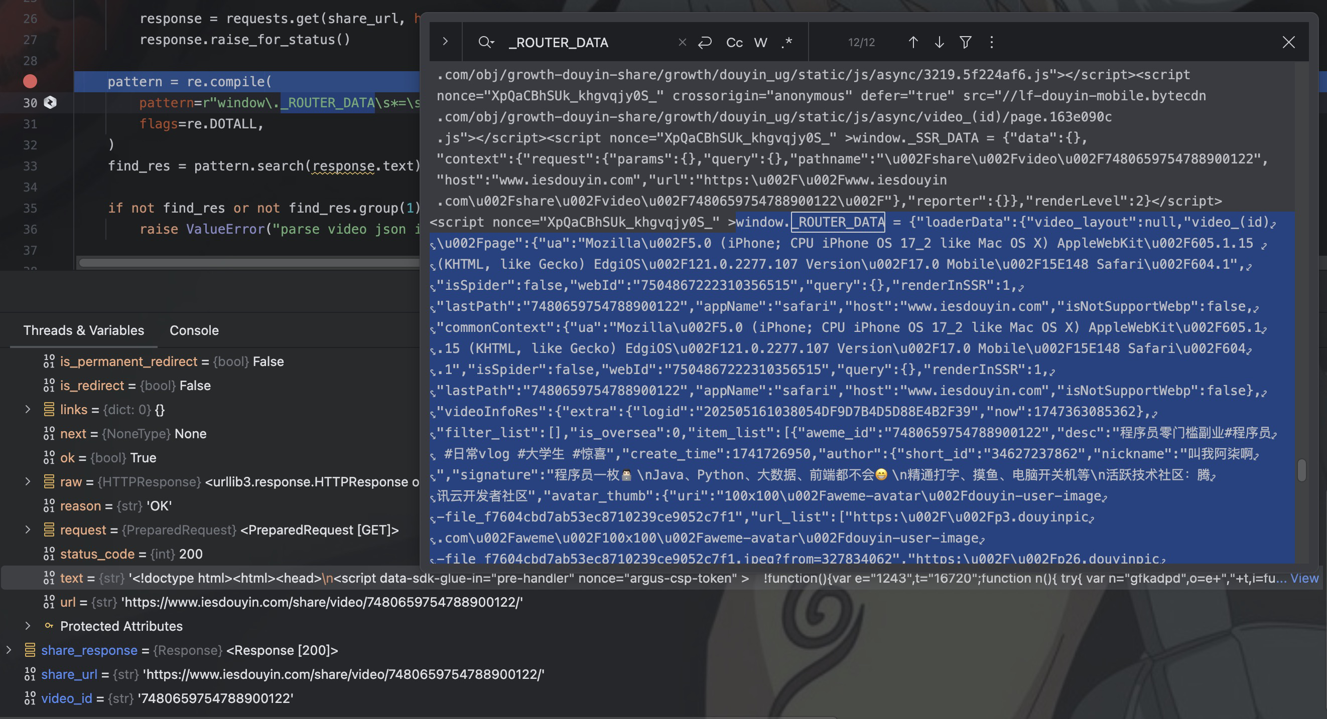
Task: Clear the _ROUTER_DATA search text
Action: coord(683,42)
